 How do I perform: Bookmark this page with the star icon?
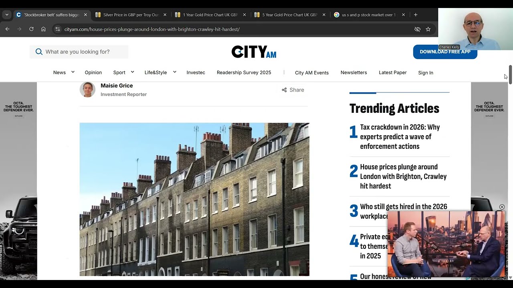pyautogui.click(x=428, y=29)
